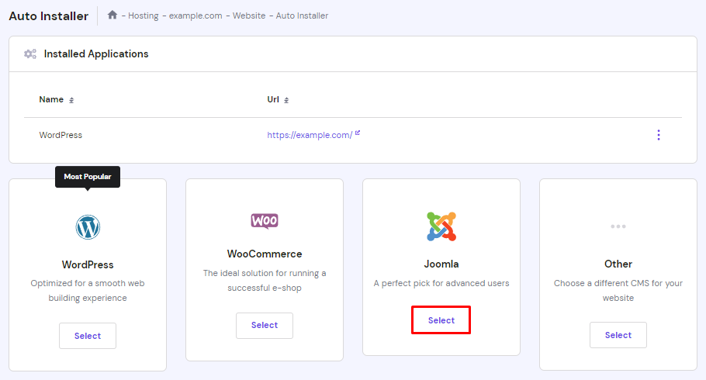The width and height of the screenshot is (706, 380).
Task: Click the highlighted Select button for Joomla
Action: pos(441,320)
